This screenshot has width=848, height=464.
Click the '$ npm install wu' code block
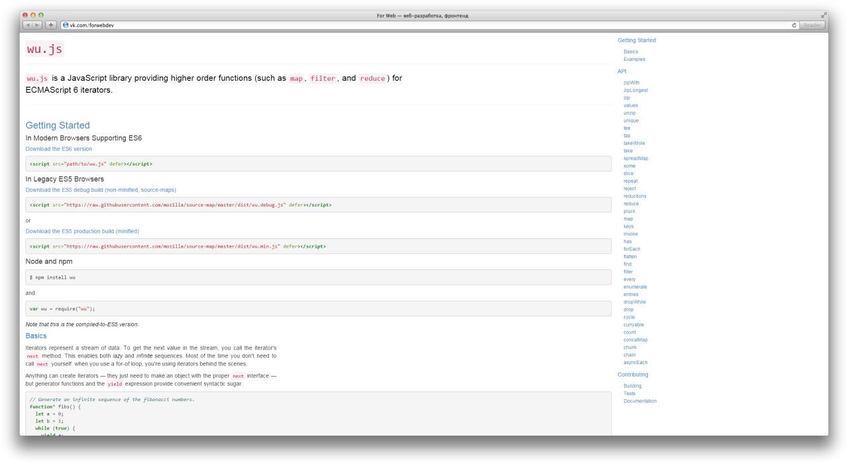point(318,277)
